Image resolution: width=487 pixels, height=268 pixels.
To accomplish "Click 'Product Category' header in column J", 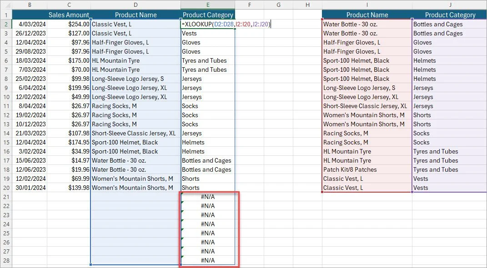I will click(450, 15).
